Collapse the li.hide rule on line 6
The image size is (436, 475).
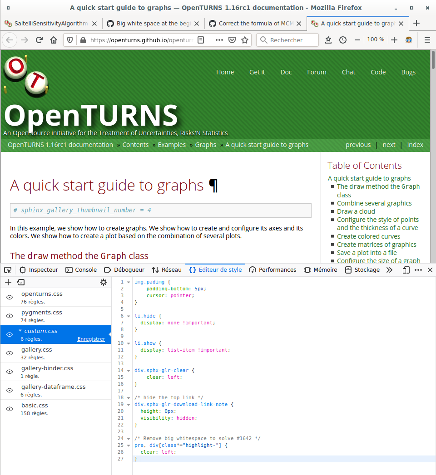(128, 316)
